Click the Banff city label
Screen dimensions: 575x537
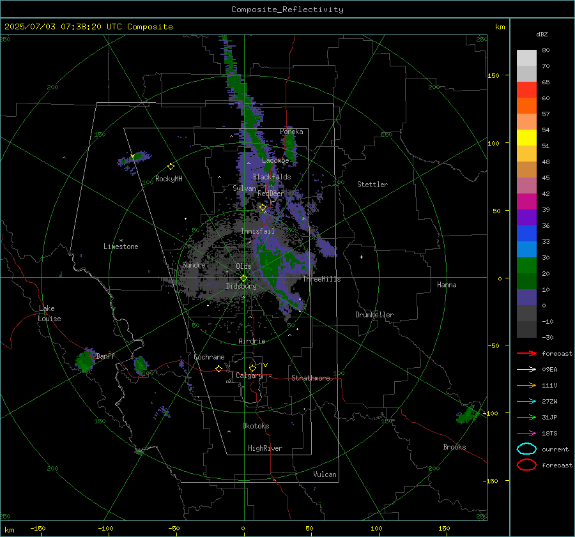point(105,356)
